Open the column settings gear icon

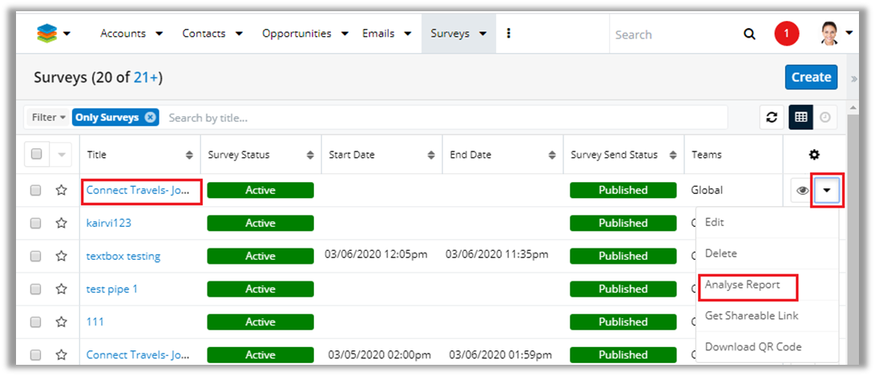point(815,155)
